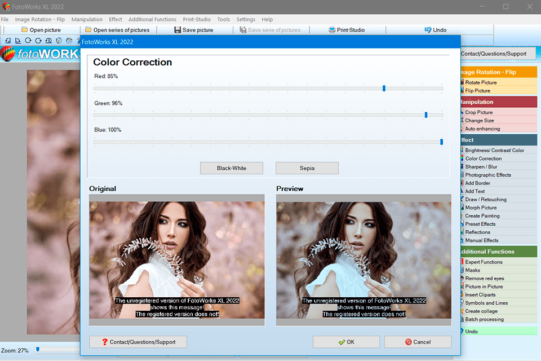
Task: Open the Print-Studio menu
Action: 197,19
